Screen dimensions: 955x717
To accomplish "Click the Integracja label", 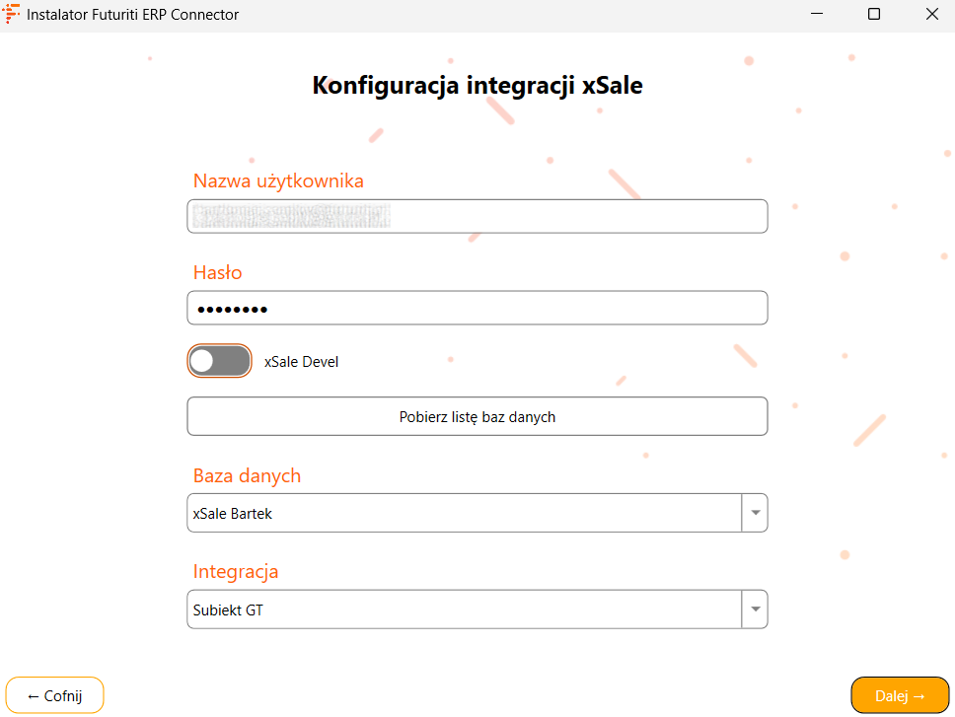I will pyautogui.click(x=236, y=571).
